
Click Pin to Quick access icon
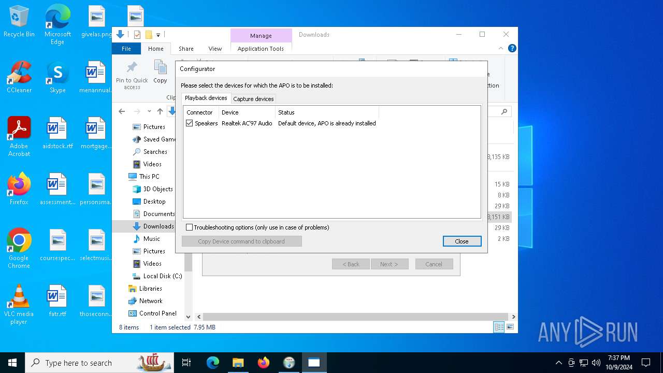coord(132,76)
